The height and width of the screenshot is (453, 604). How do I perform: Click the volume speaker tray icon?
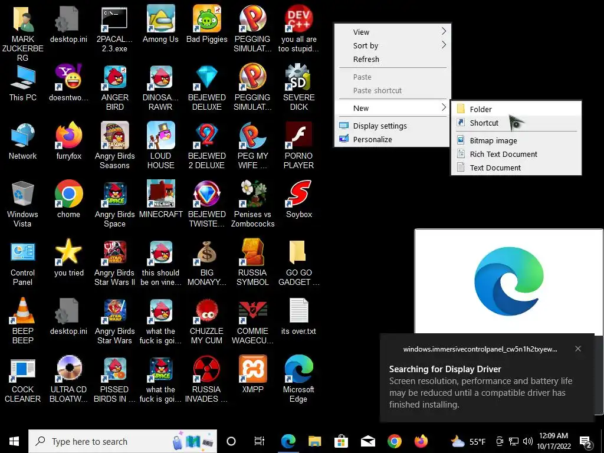click(528, 441)
